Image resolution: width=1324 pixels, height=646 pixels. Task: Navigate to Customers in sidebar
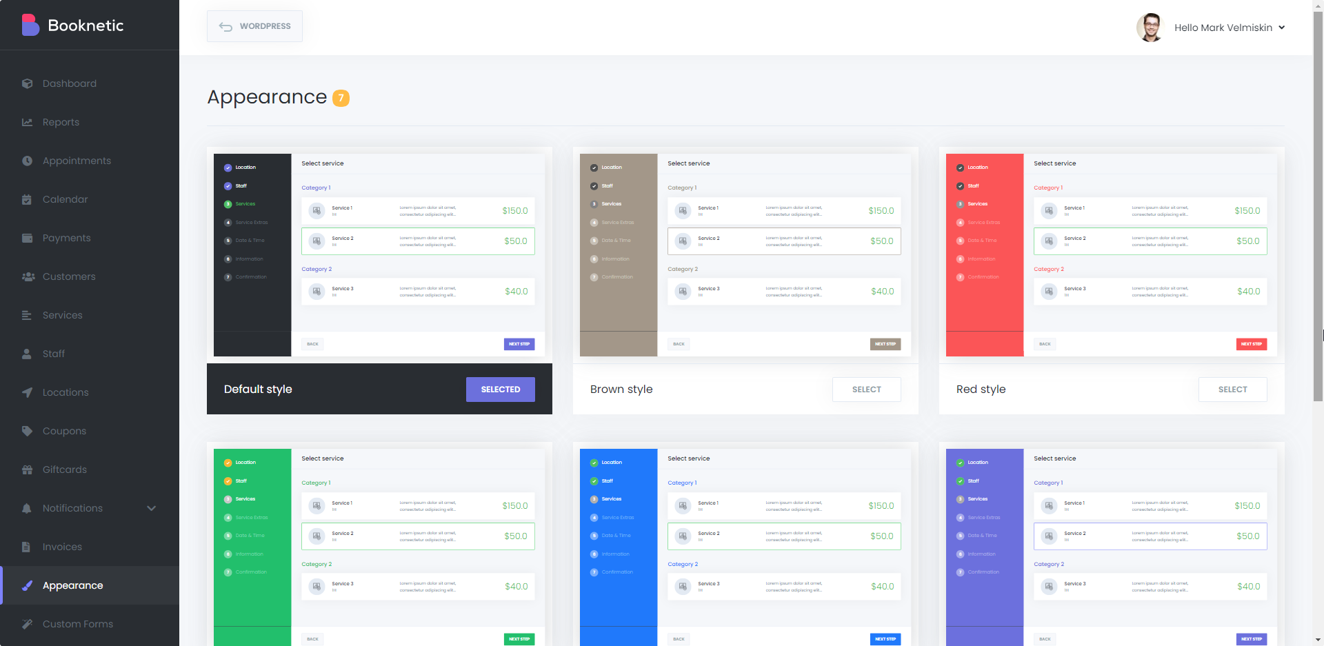(90, 276)
